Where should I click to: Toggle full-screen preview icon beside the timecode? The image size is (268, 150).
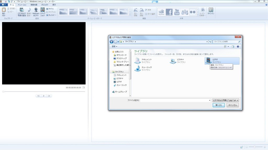(83, 87)
